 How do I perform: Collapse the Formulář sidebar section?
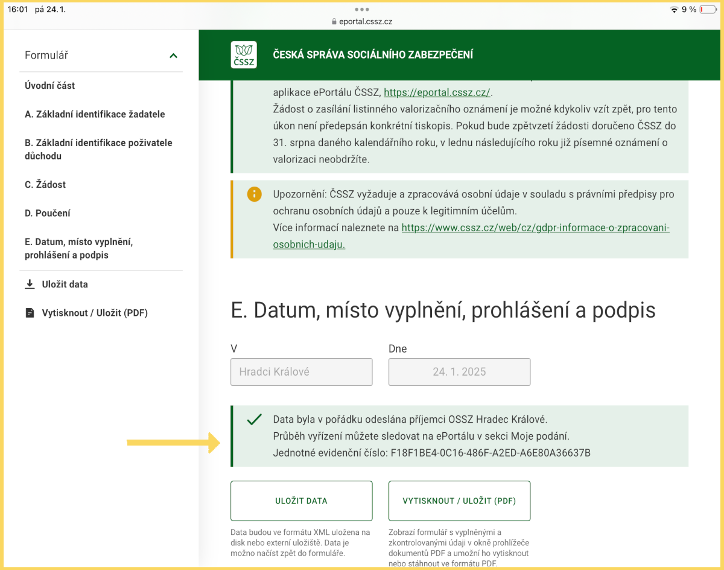tap(173, 56)
